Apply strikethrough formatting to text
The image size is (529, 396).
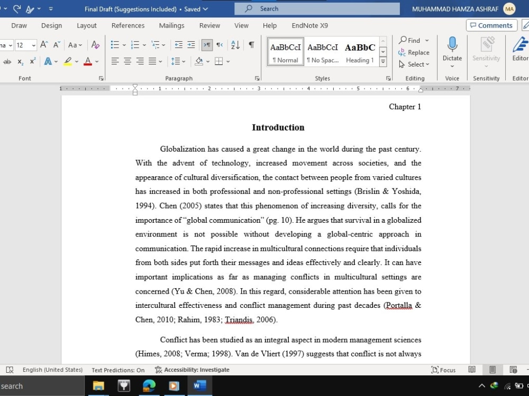click(x=7, y=62)
